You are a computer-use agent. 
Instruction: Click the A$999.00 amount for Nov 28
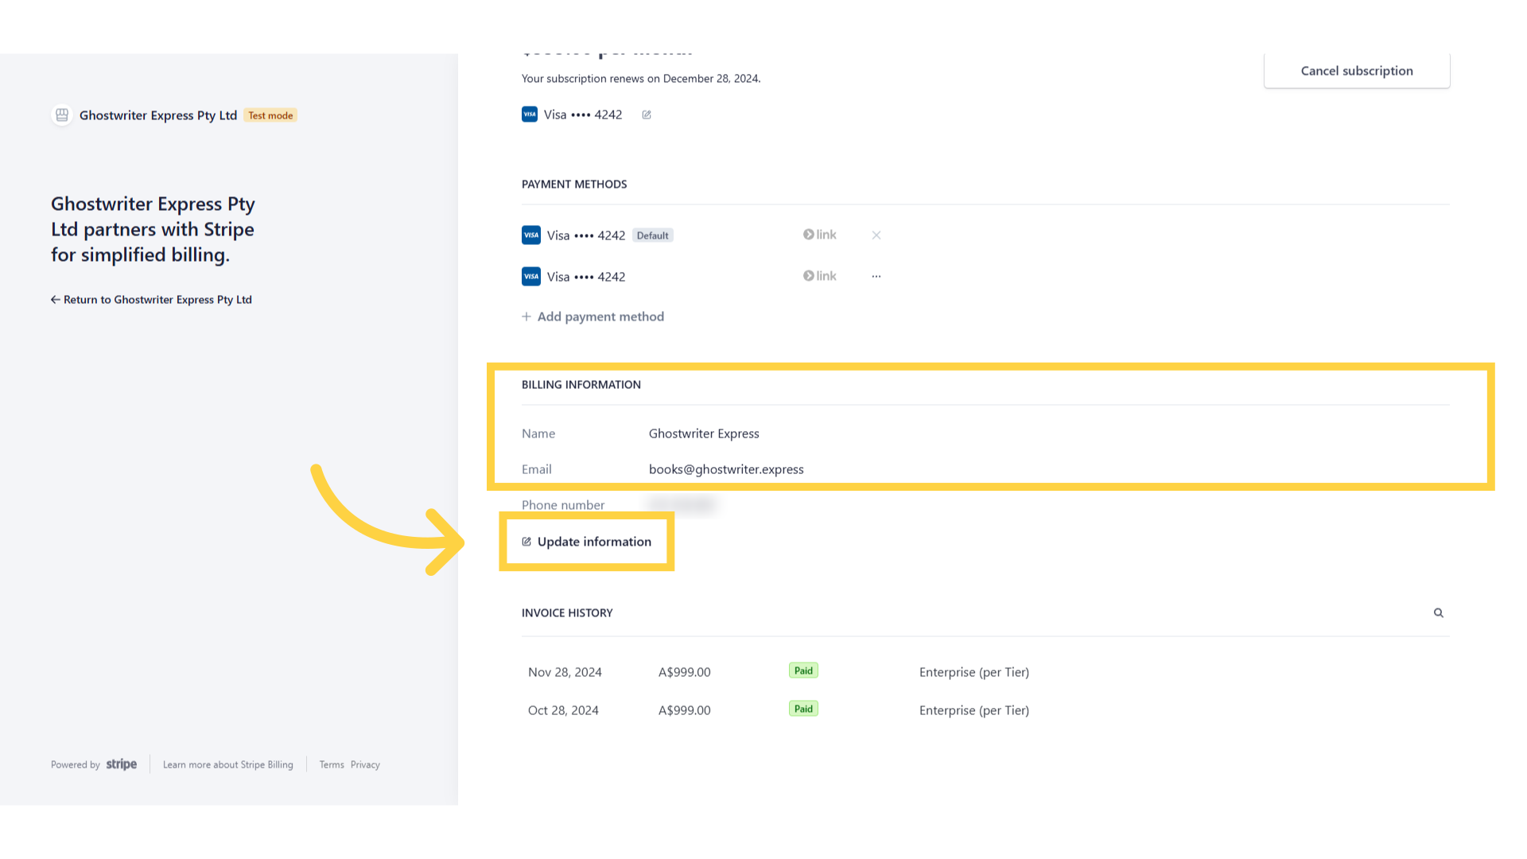[x=685, y=672]
